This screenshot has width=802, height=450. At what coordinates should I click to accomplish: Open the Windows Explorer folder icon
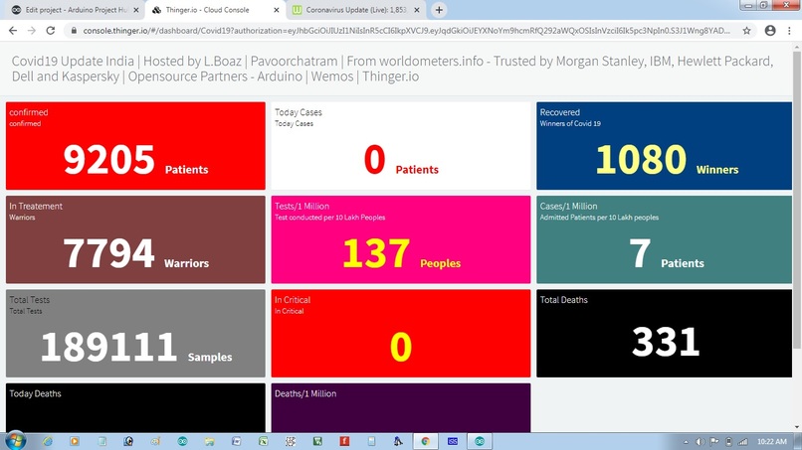pos(209,441)
